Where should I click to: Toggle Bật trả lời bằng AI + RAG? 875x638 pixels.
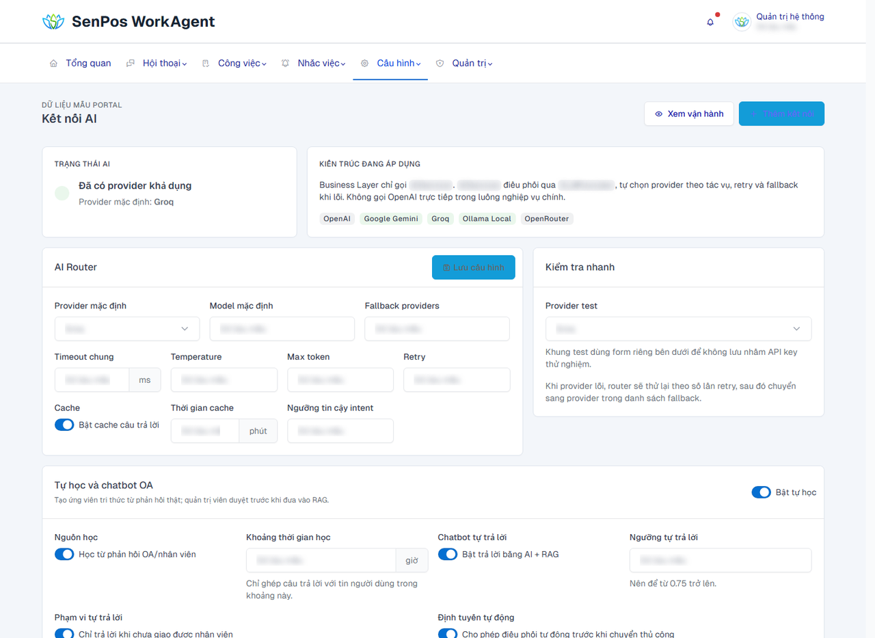[x=448, y=554]
